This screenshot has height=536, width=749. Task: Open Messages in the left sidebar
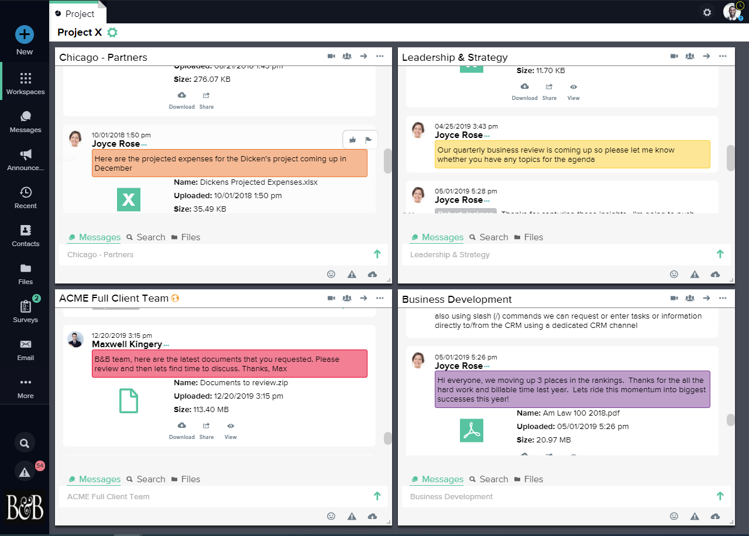[x=25, y=122]
